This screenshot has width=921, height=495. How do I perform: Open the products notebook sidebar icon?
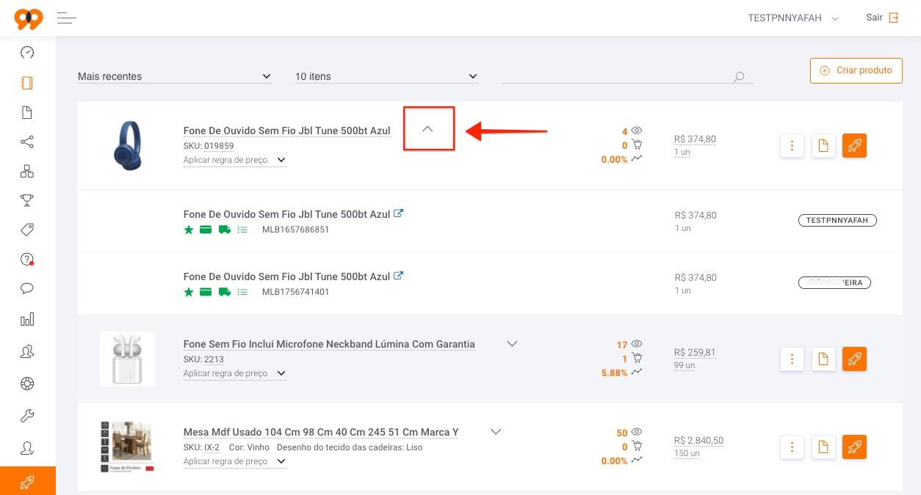(x=27, y=82)
